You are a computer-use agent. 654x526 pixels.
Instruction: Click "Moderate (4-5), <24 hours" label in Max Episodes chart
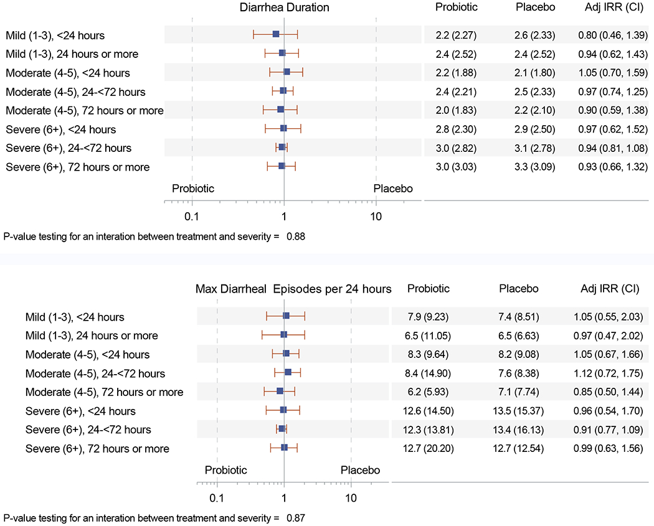88,355
